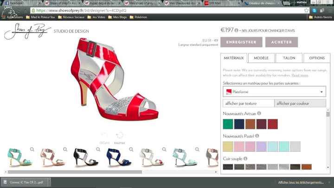Bookmark page with the star icon
334x188 pixels.
307,10
